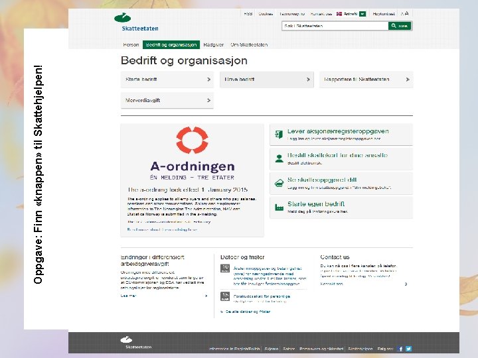The width and height of the screenshot is (478, 358).
Task: Click the Twitter icon in footer
Action: [408, 349]
